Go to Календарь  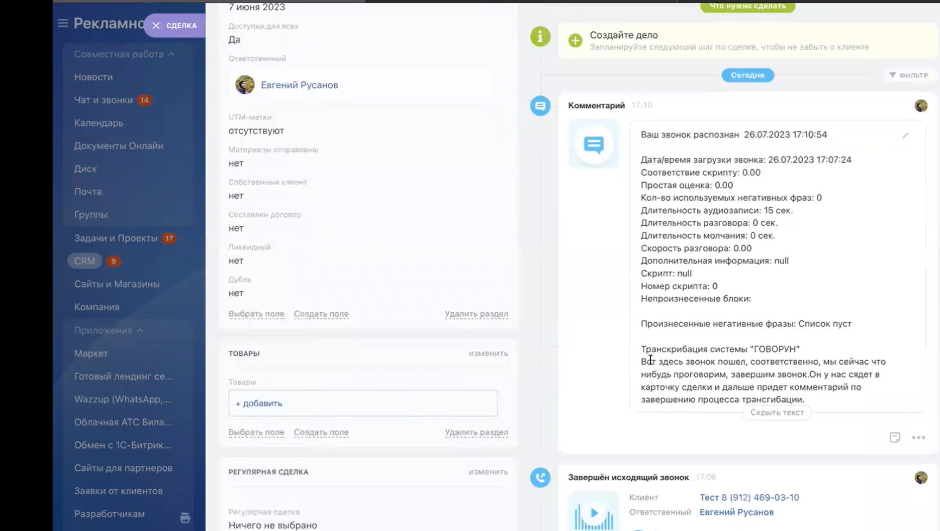(99, 123)
